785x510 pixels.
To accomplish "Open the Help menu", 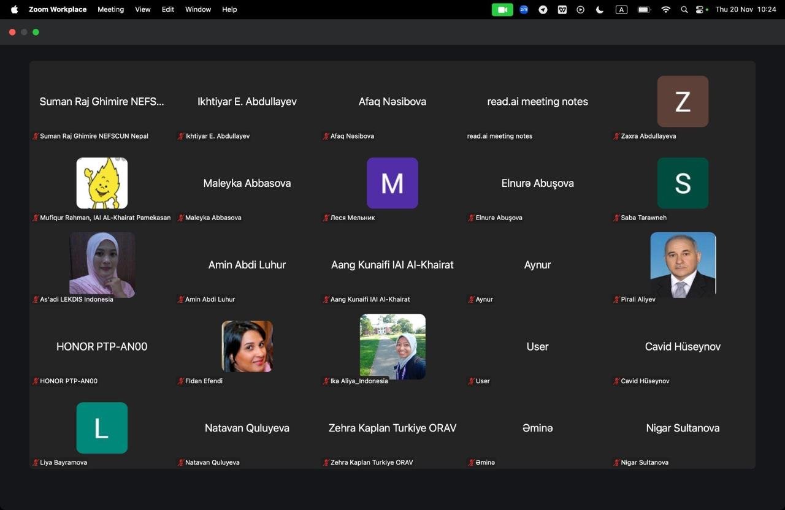I will pyautogui.click(x=229, y=10).
